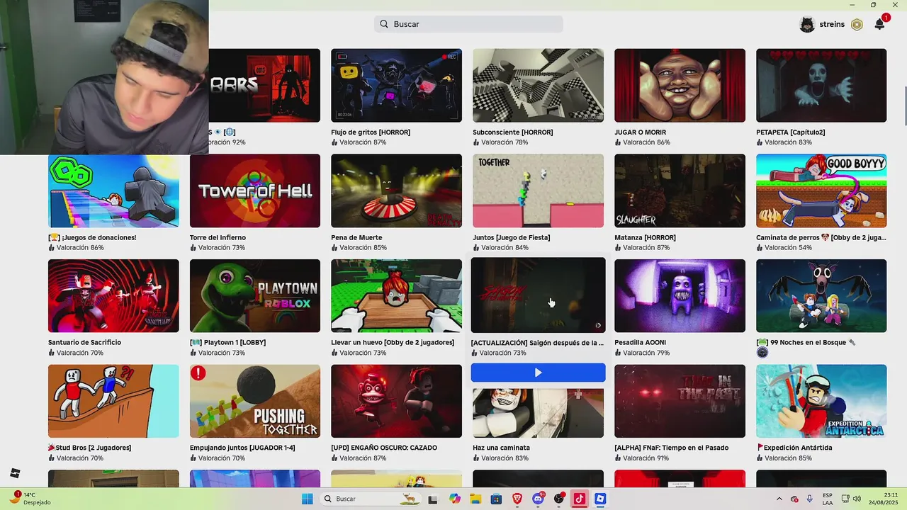This screenshot has height=510, width=907.
Task: Select the 99 Noches en el Bosque thumbnail
Action: [x=821, y=295]
